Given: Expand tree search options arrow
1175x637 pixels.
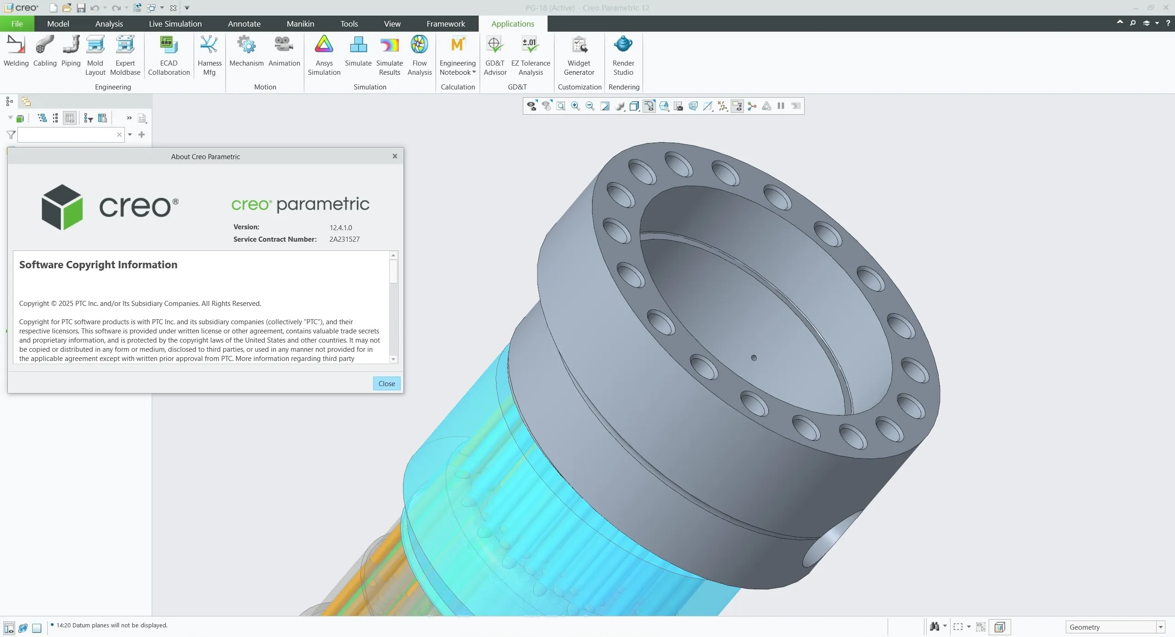Looking at the screenshot, I should click(x=130, y=134).
